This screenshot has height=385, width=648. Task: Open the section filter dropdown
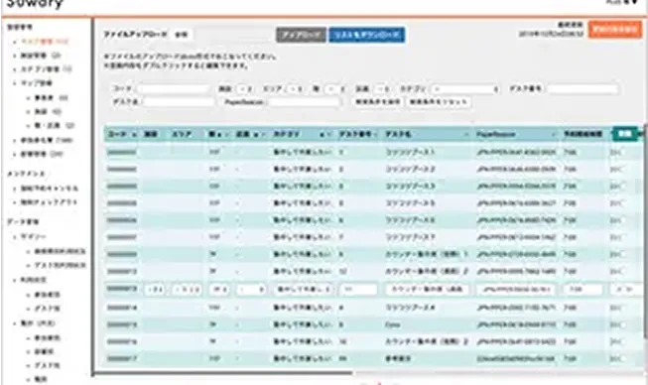(x=382, y=89)
